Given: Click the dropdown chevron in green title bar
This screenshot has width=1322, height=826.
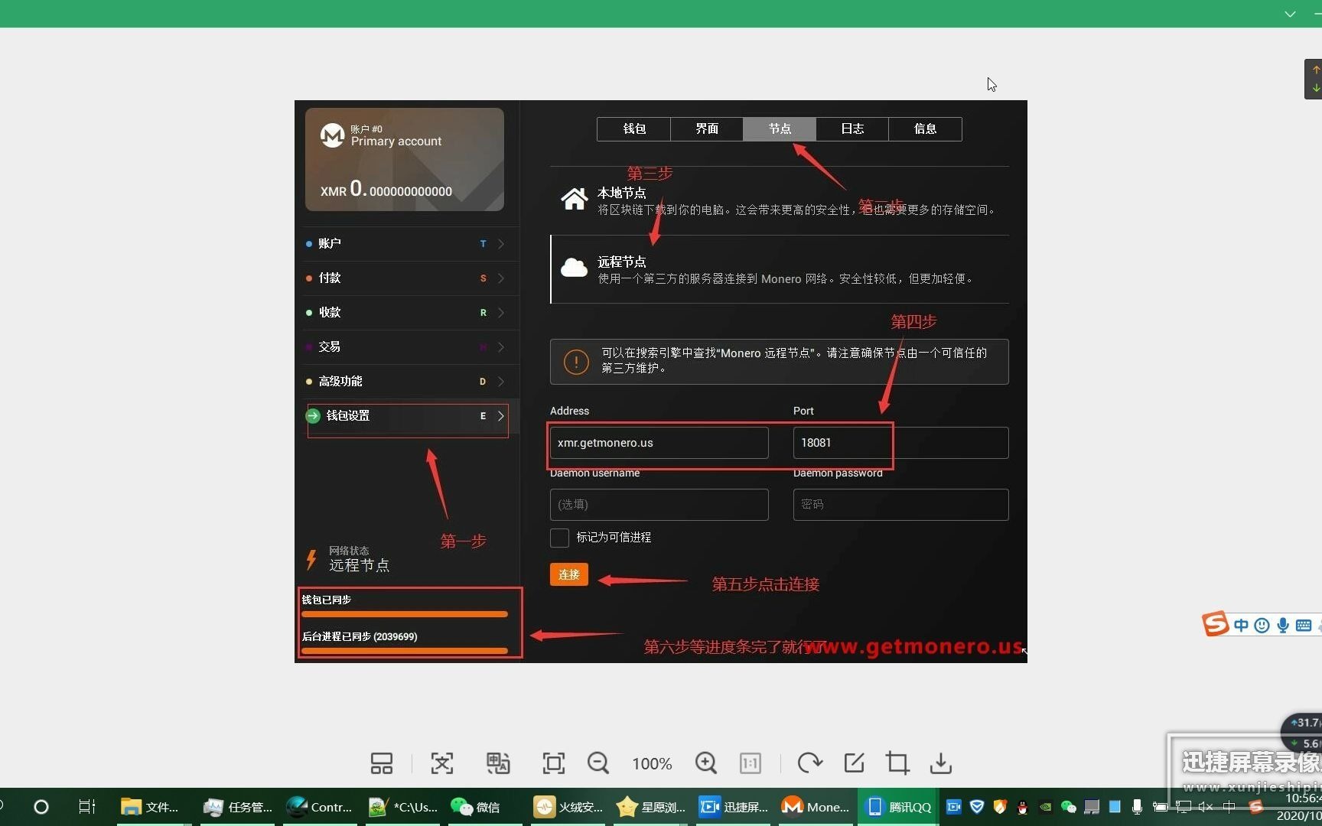Looking at the screenshot, I should pyautogui.click(x=1290, y=14).
